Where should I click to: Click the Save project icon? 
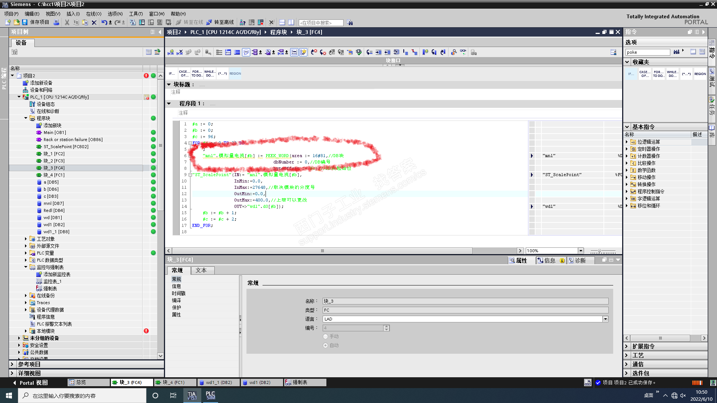25,22
